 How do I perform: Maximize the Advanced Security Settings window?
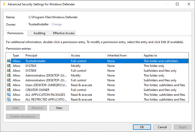177,4
